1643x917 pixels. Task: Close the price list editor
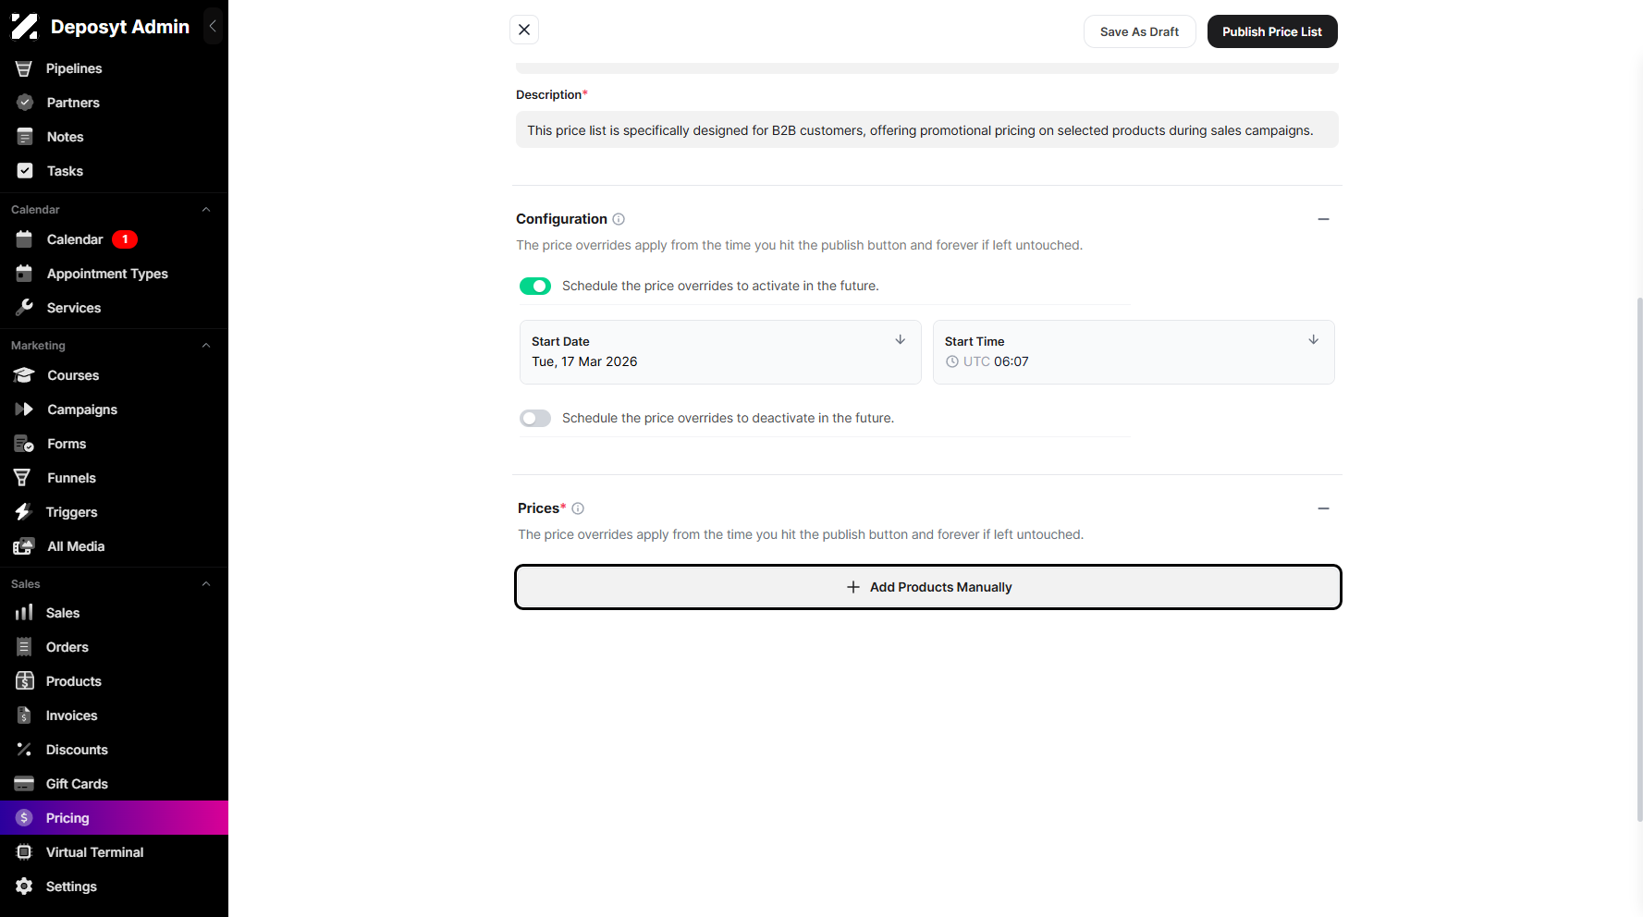coord(524,30)
